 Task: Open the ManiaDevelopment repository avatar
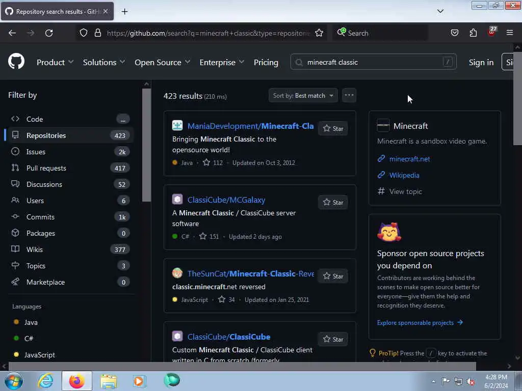click(x=177, y=125)
